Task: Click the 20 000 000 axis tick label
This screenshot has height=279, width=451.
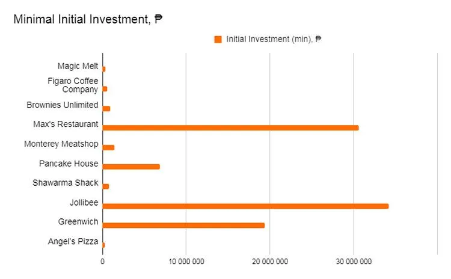Action: (x=269, y=262)
